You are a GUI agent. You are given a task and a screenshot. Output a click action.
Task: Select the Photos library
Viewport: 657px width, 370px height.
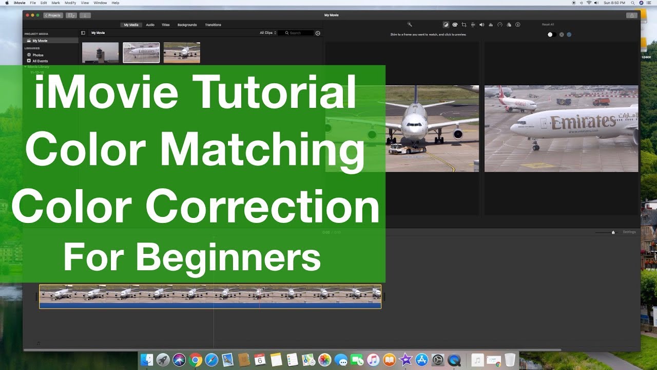(38, 55)
